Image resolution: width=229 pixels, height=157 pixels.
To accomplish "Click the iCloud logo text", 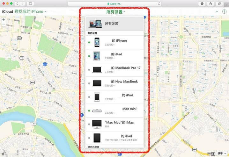I will point(8,11).
